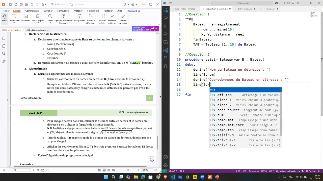Go back in VS Code navigation
Viewport: 323px width, 181px height.
(203, 3)
